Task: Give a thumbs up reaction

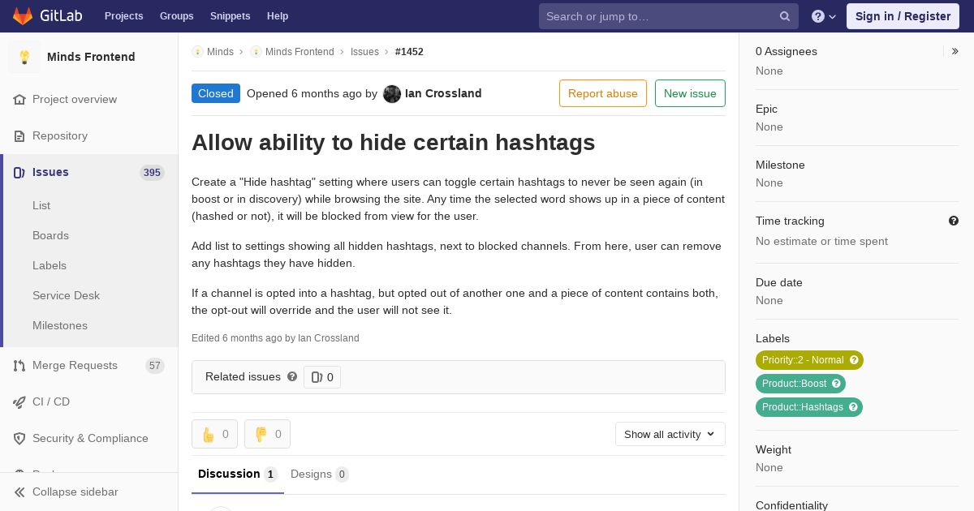Action: pos(214,434)
